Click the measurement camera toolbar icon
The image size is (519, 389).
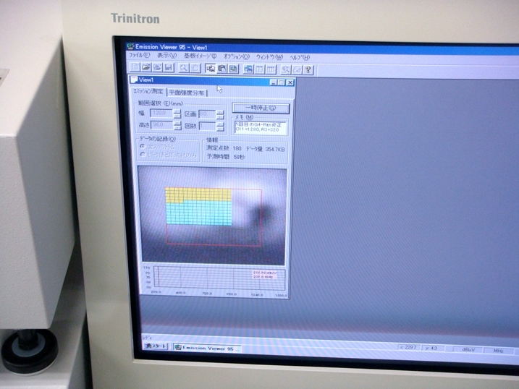coord(210,69)
